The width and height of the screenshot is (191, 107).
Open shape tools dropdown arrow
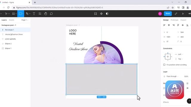click(x=23, y=14)
